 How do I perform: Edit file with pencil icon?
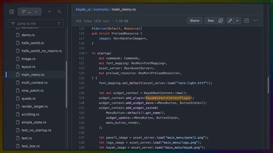tap(230, 21)
